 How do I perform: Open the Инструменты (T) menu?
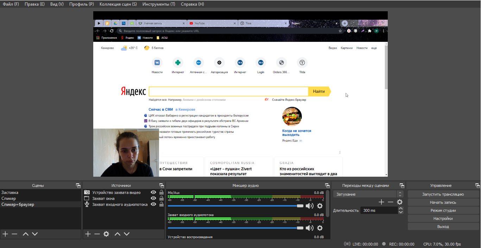(x=159, y=4)
